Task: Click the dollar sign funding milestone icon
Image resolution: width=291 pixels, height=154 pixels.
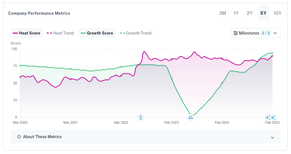Action: (141, 117)
